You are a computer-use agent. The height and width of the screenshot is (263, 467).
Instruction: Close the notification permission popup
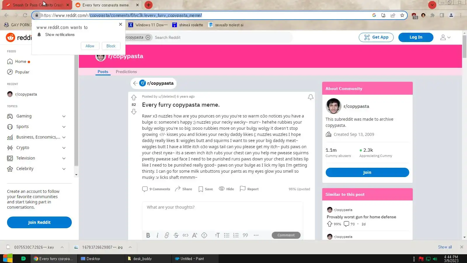pyautogui.click(x=120, y=24)
